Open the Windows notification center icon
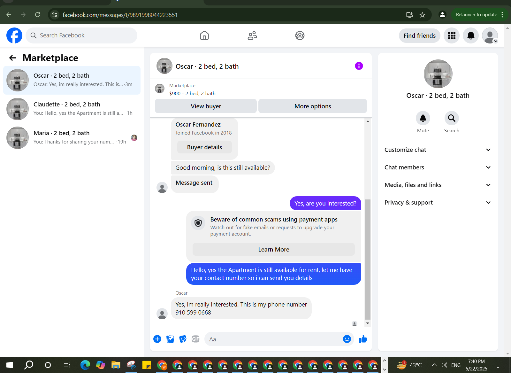 (x=498, y=365)
